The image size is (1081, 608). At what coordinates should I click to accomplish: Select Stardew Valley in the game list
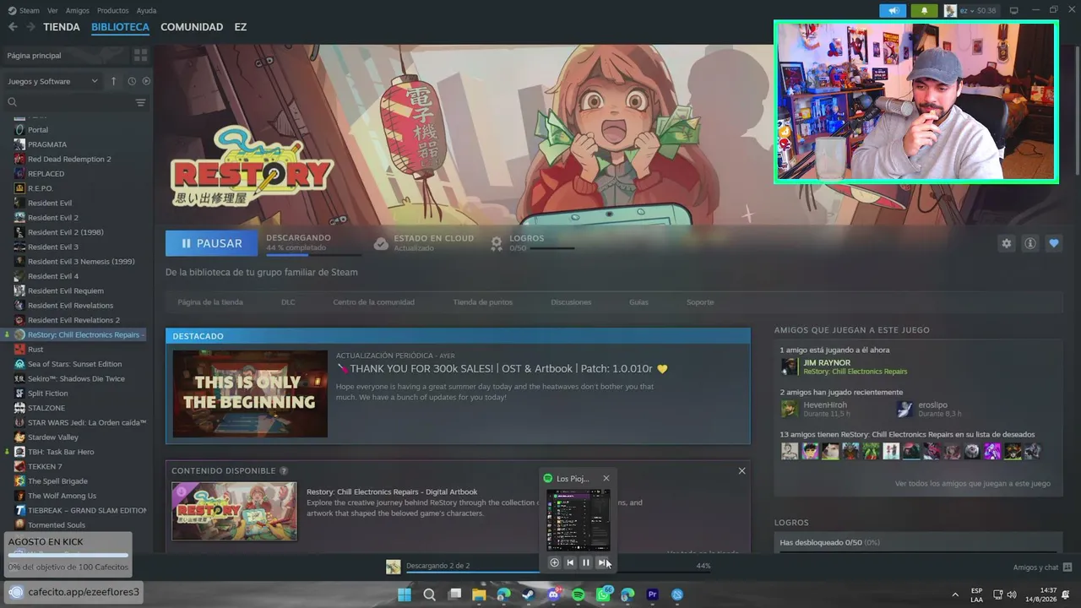(x=53, y=437)
